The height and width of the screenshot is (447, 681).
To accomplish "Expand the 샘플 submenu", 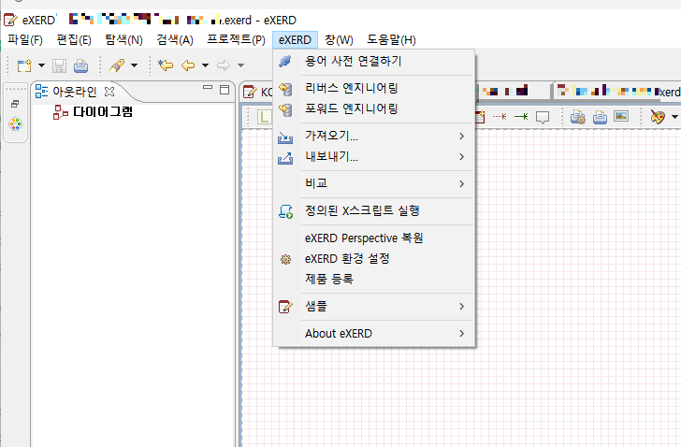I will coord(374,307).
